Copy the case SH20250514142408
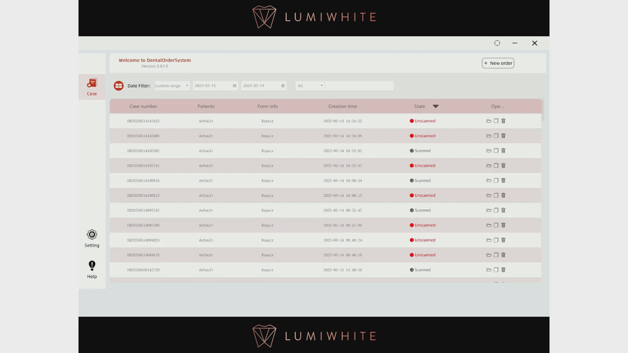Viewport: 628px width, 353px height. point(496,136)
